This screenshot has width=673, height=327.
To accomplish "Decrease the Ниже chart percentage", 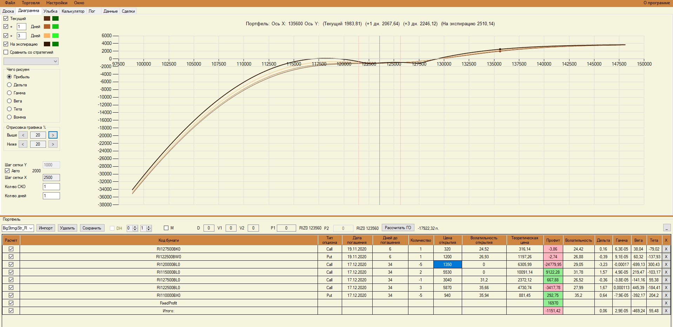I will point(23,144).
